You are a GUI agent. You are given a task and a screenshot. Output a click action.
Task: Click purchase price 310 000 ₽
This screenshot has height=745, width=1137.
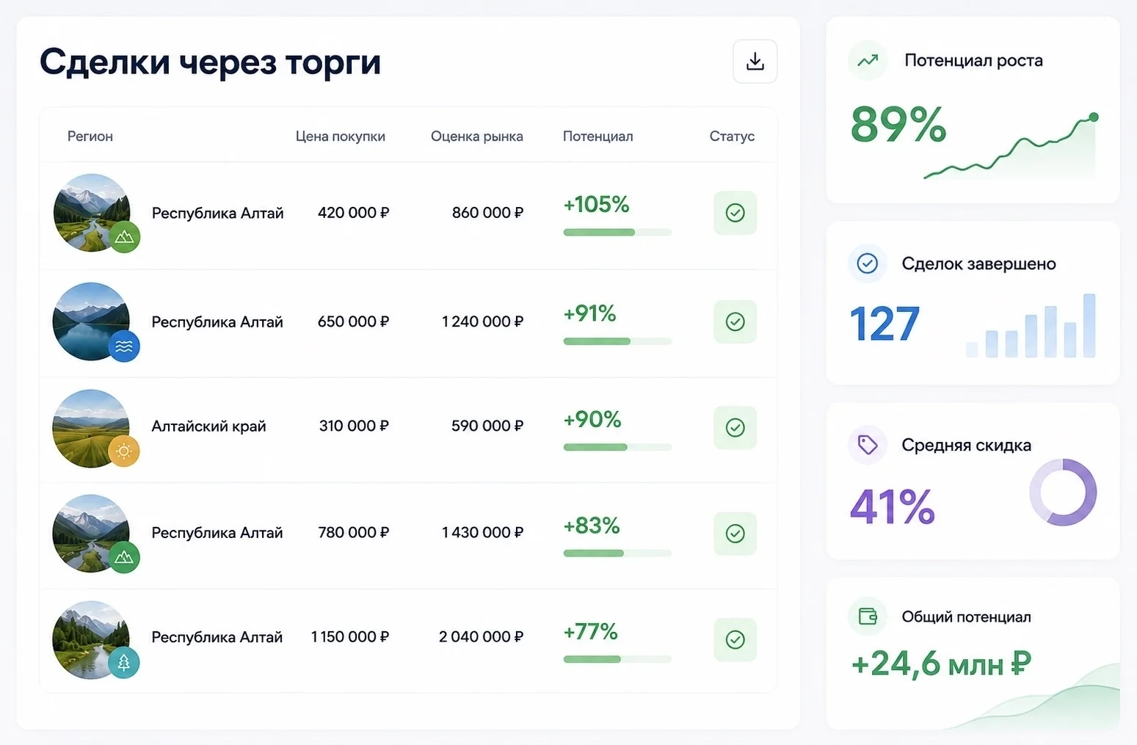point(354,426)
